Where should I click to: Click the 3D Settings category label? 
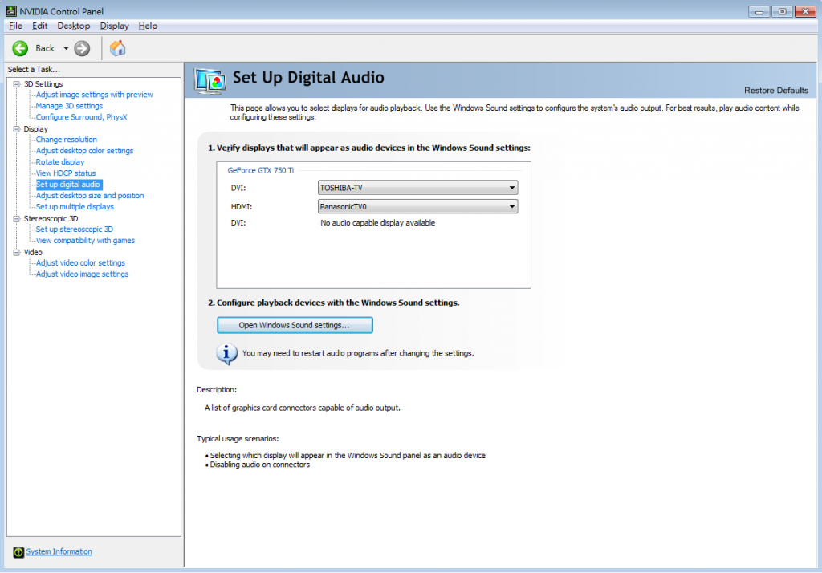point(43,84)
